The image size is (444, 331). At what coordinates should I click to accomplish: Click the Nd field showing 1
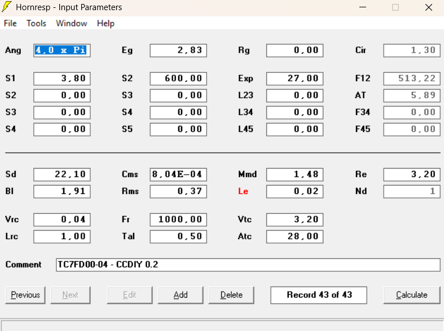[x=412, y=192]
